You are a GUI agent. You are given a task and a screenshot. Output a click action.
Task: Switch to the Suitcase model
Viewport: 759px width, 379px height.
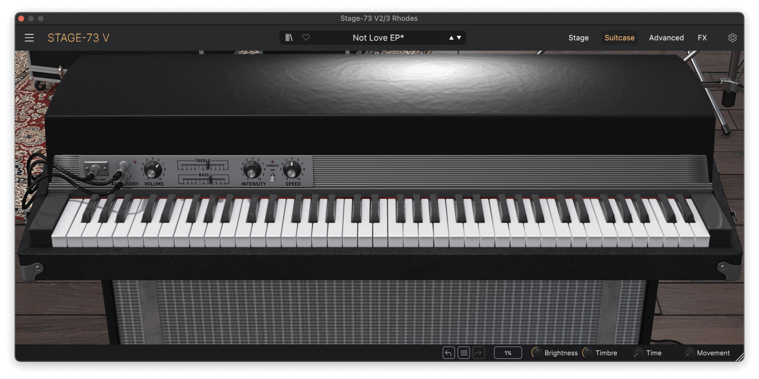click(x=619, y=38)
